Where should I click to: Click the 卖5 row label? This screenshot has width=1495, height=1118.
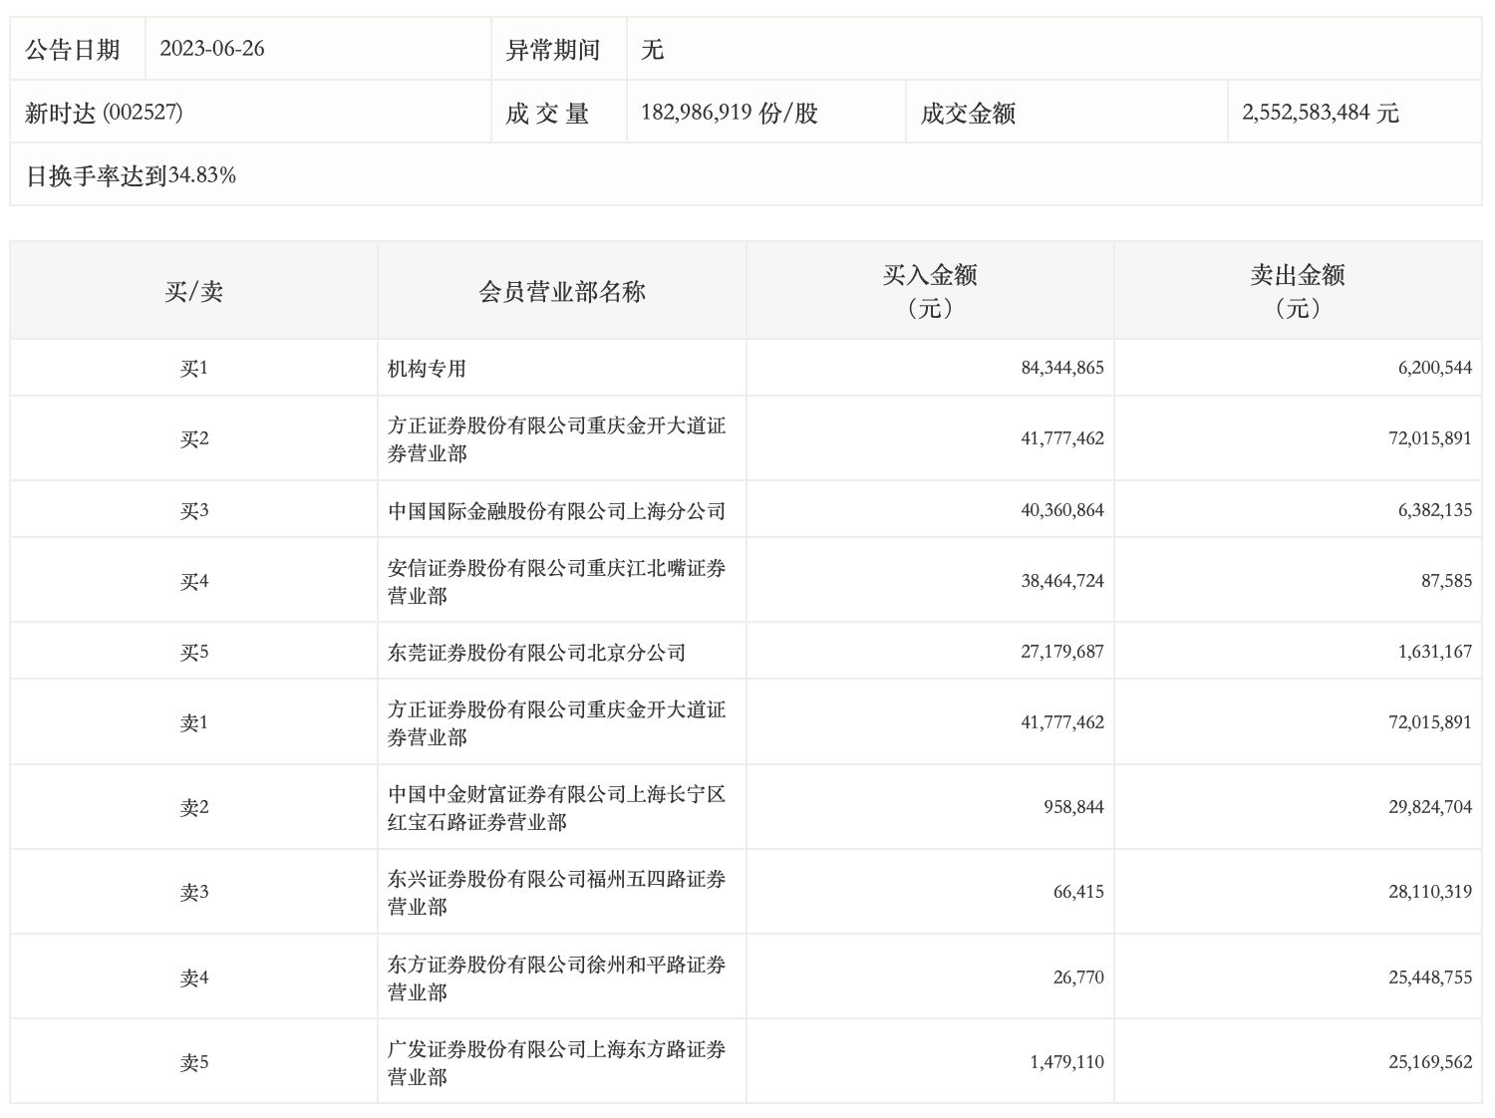click(193, 1063)
